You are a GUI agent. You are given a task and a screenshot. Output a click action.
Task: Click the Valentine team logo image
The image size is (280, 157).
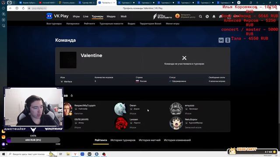tap(68, 60)
